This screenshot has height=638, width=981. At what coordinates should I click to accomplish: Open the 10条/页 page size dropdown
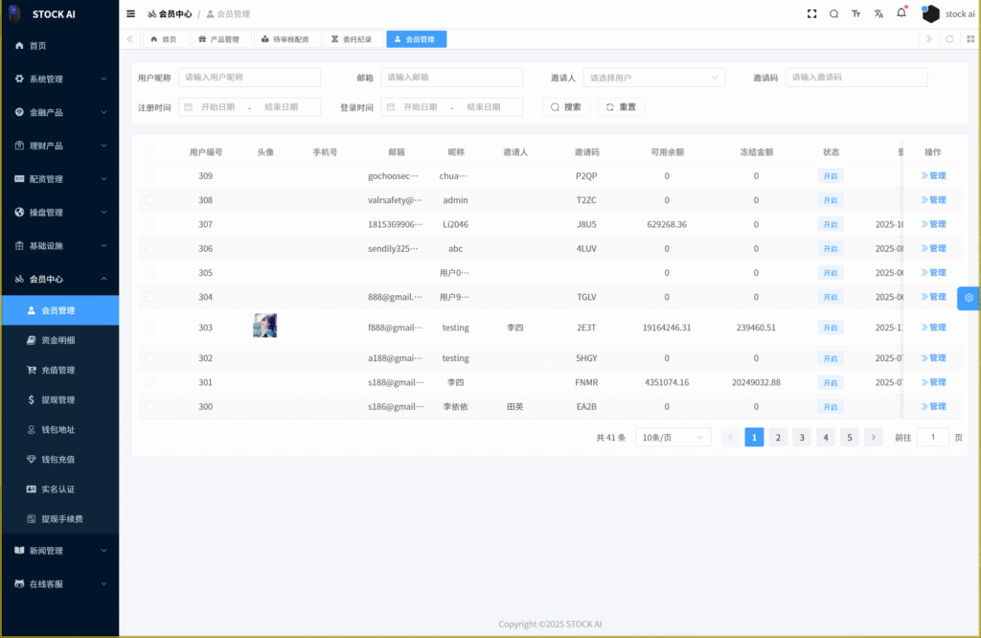coord(673,438)
